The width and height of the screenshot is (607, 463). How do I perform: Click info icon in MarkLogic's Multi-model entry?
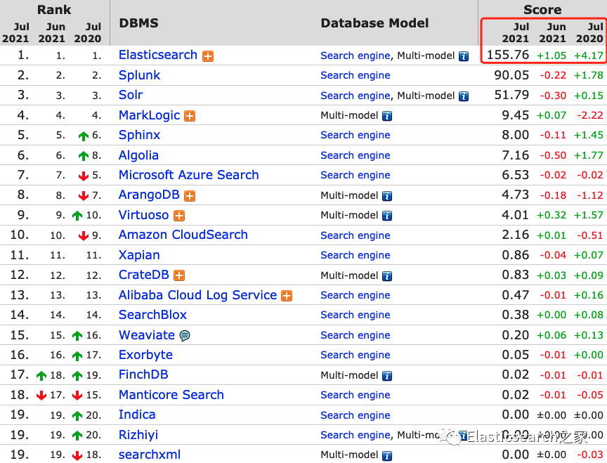click(387, 116)
